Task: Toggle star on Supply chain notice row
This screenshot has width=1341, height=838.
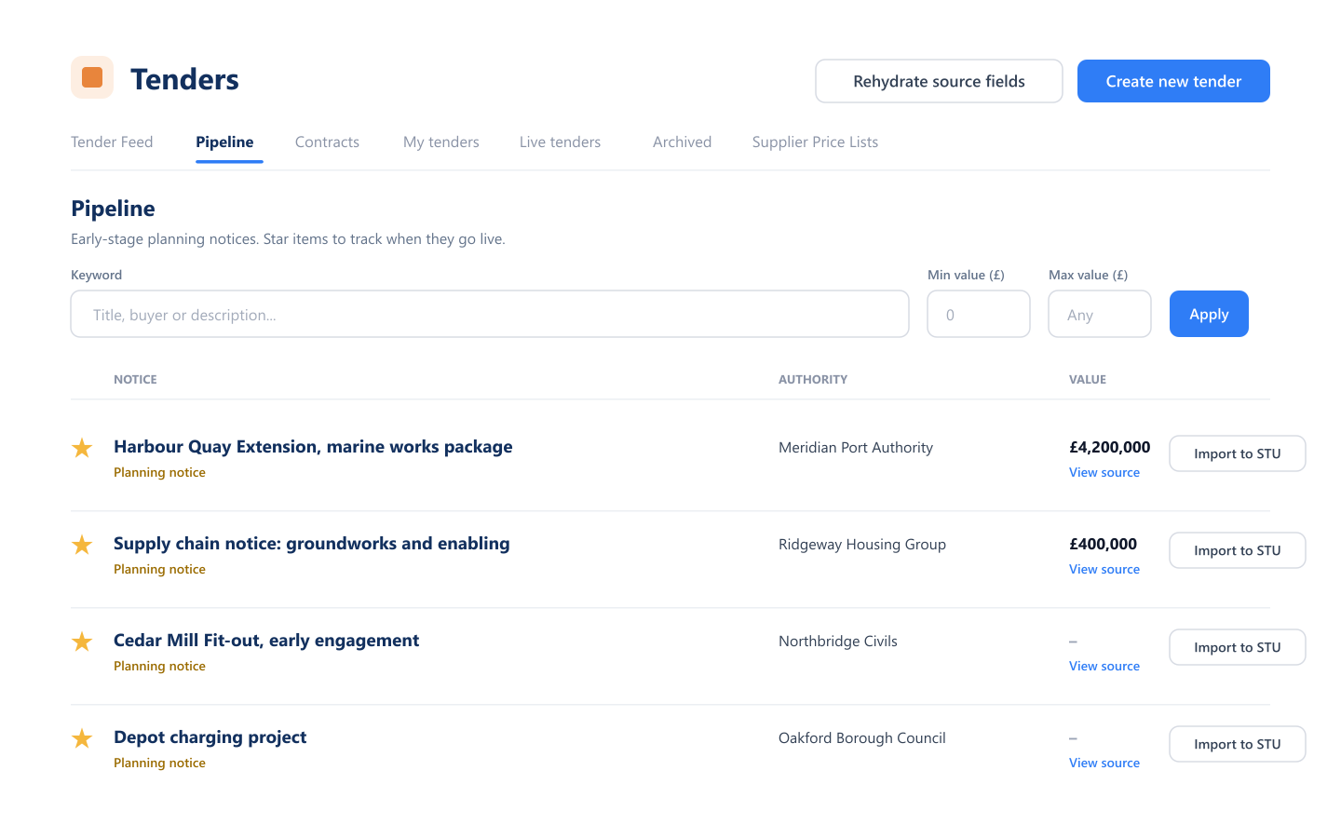Action: point(82,545)
